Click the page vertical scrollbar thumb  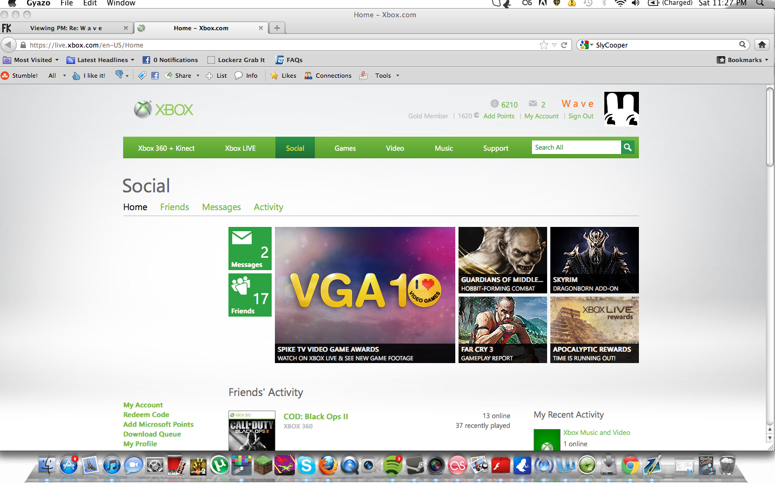[770, 127]
